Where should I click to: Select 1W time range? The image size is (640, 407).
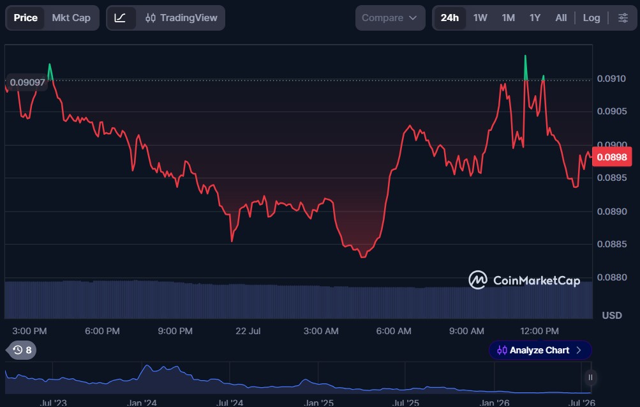[x=480, y=18]
